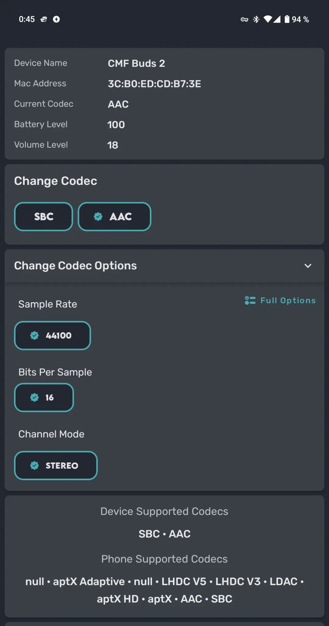
Task: Tap the Wi-Fi signal status icon
Action: pos(268,19)
